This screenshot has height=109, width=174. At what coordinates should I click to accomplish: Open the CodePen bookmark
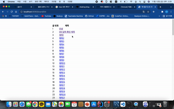[x=120, y=16]
